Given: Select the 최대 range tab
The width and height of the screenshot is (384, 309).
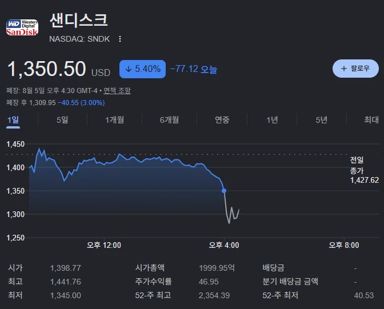Looking at the screenshot, I should click(371, 120).
